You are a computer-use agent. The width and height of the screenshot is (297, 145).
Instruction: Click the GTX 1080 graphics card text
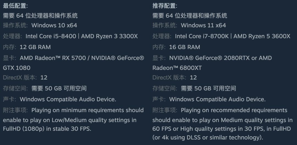coord(16,68)
